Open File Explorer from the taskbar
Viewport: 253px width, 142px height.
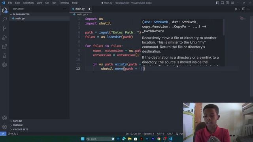point(130,139)
